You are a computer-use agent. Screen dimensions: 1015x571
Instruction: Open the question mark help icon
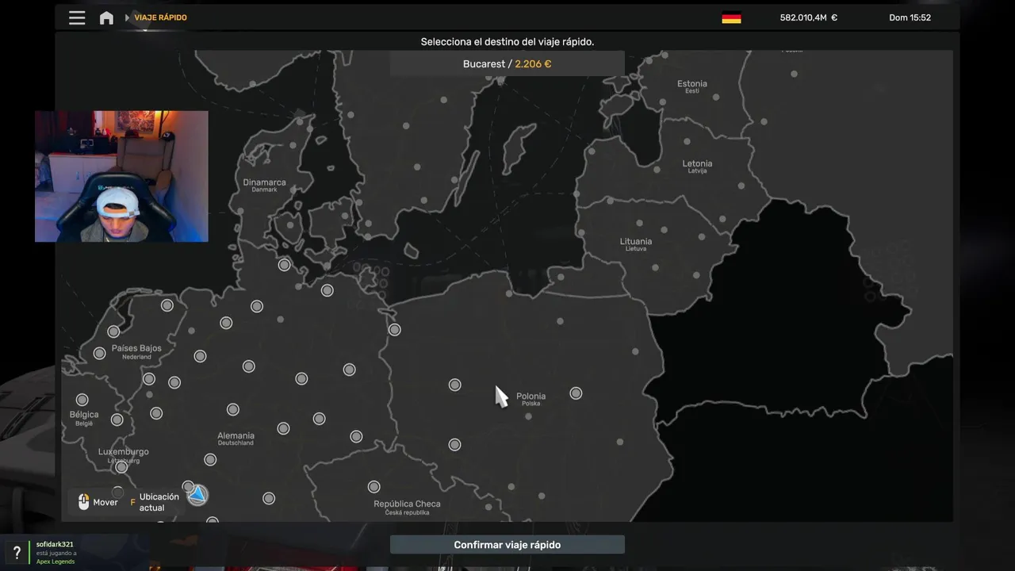point(17,553)
